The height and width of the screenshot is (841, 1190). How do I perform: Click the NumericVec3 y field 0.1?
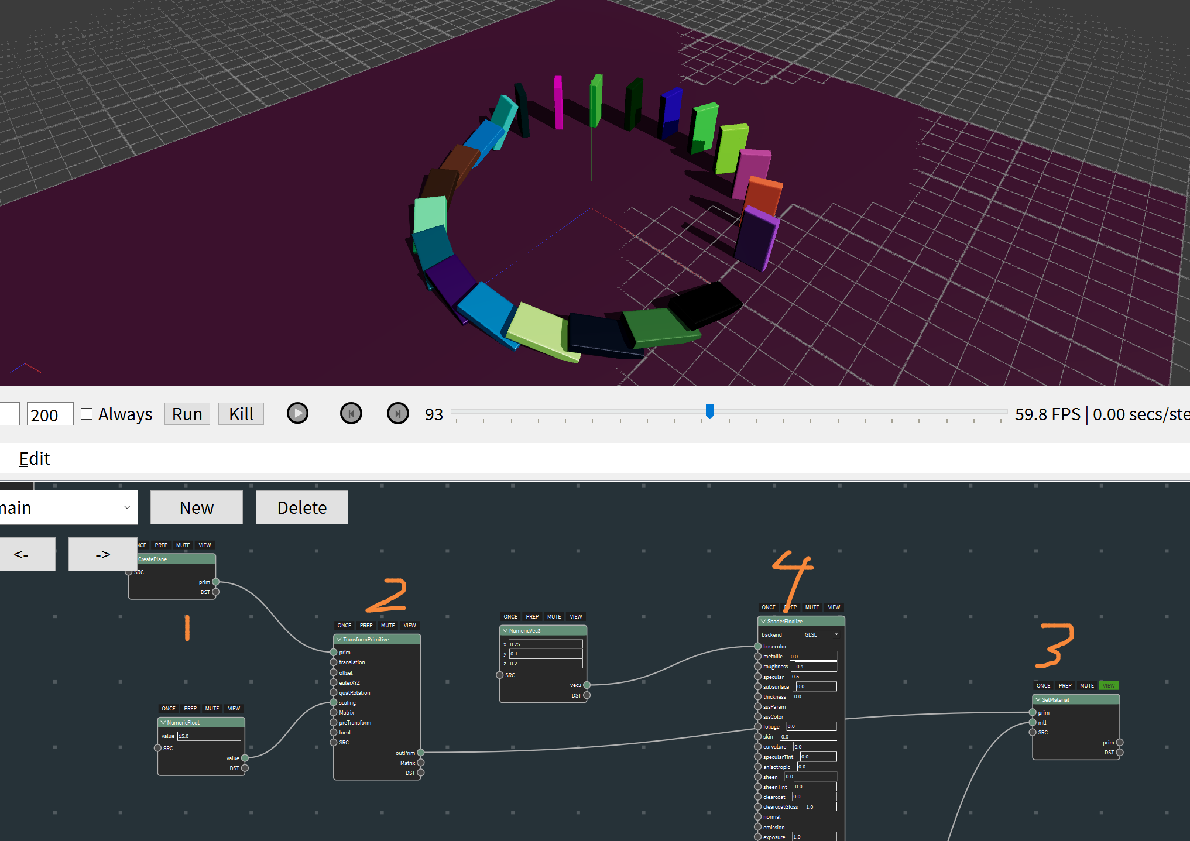point(546,654)
